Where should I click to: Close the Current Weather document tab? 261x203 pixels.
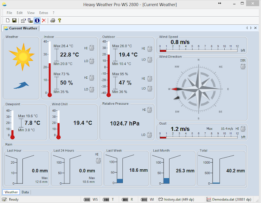tap(256, 28)
